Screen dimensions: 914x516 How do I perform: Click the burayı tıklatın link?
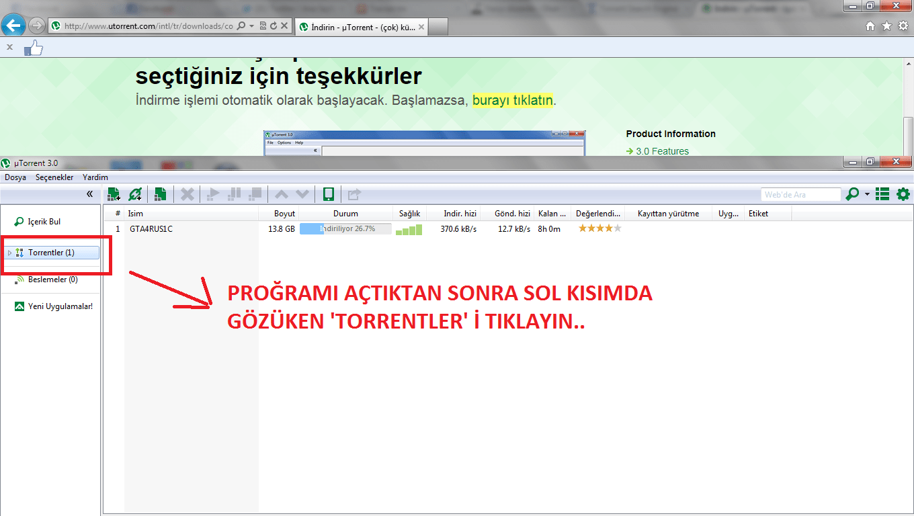[513, 101]
